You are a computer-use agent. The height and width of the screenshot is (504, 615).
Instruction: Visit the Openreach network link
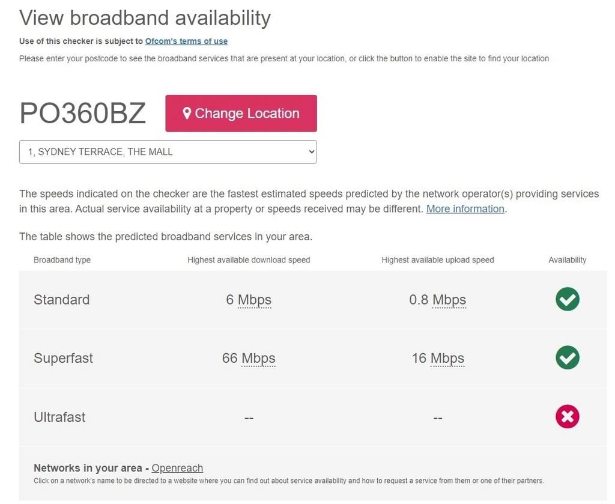click(x=177, y=468)
